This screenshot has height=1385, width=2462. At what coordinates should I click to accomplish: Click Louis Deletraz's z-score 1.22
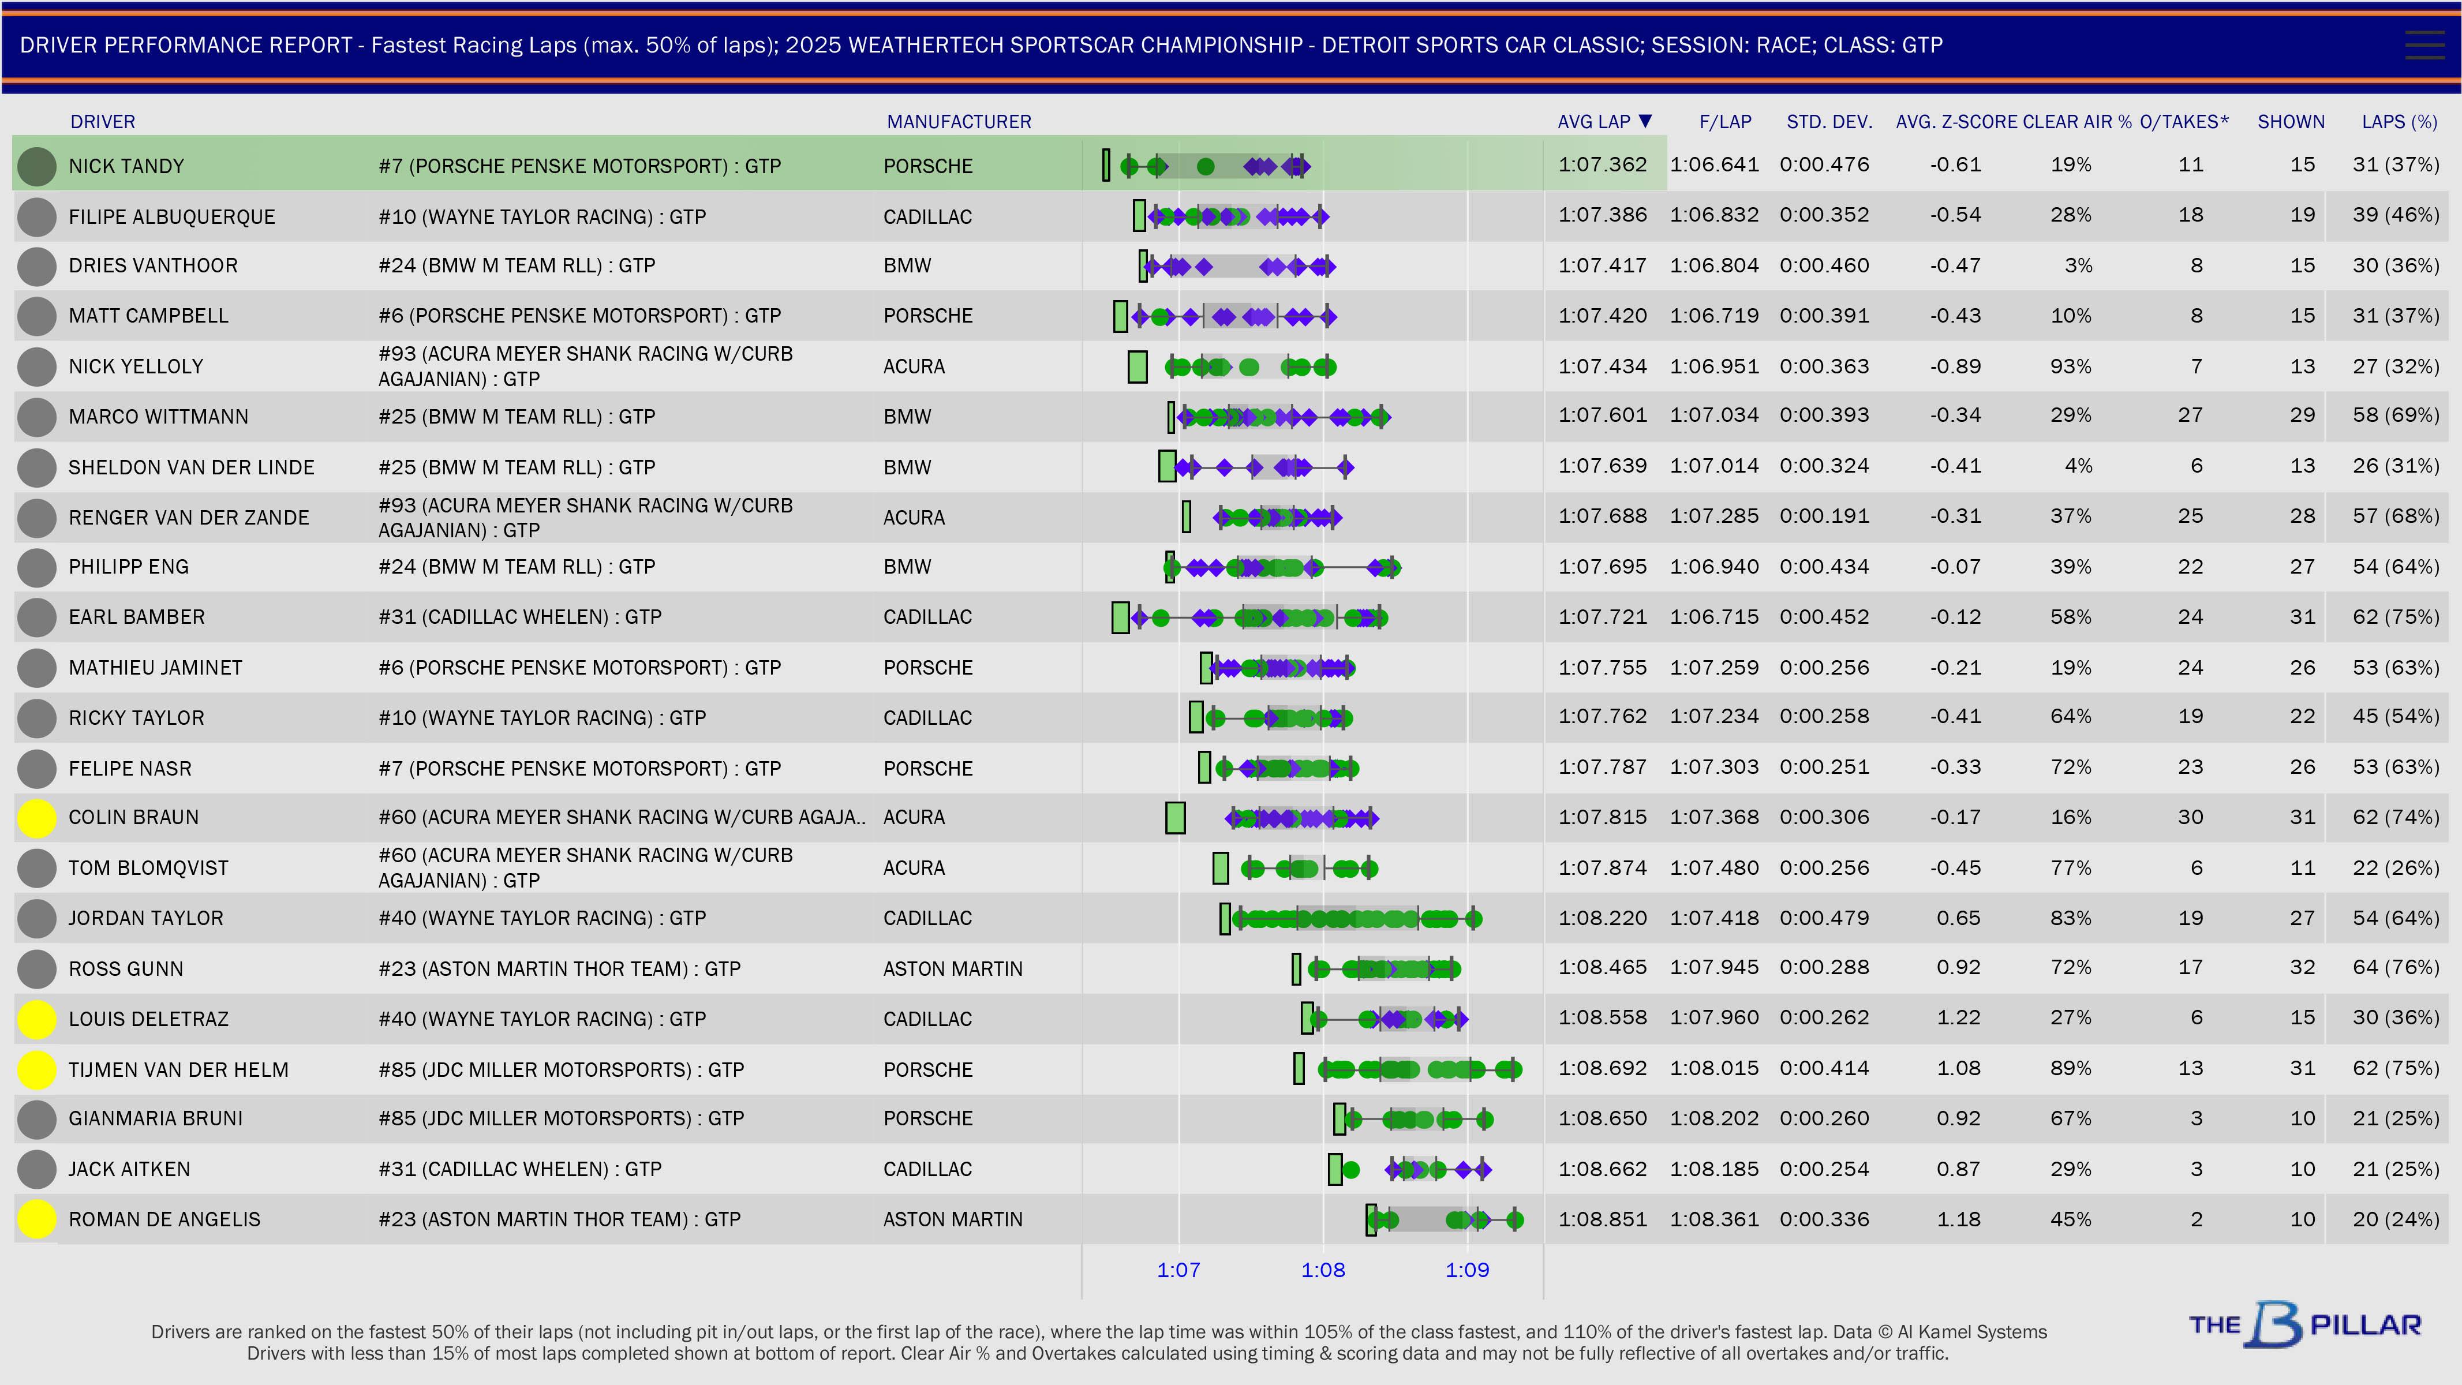click(x=1958, y=1018)
